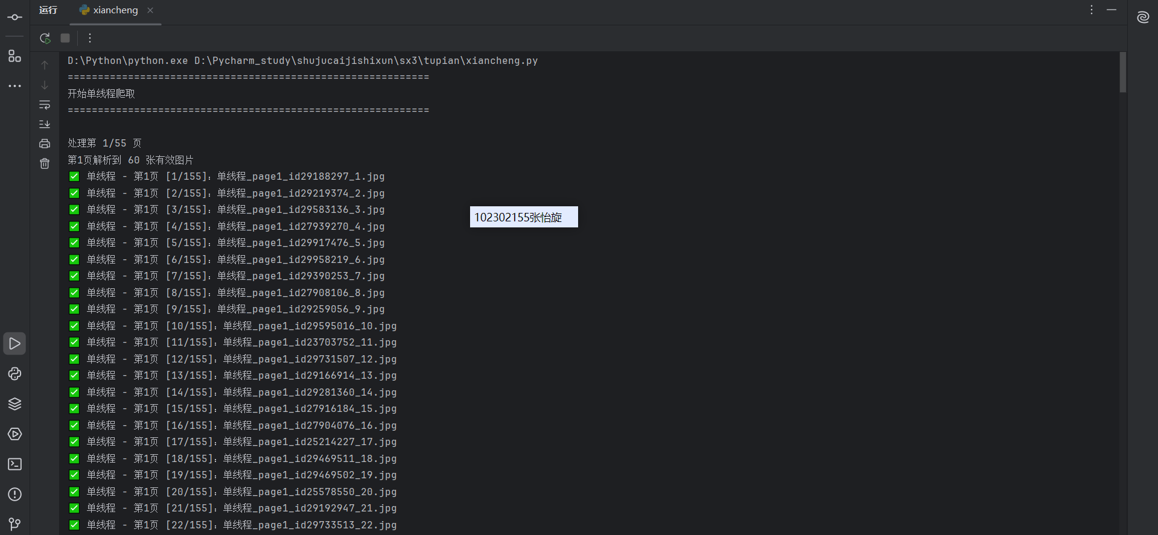
Task: Open the Services tool window icon
Action: click(14, 434)
